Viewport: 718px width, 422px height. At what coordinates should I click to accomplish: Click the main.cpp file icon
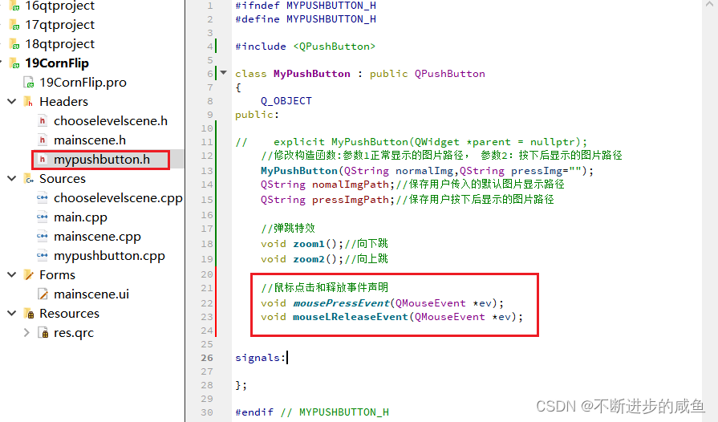(x=43, y=217)
